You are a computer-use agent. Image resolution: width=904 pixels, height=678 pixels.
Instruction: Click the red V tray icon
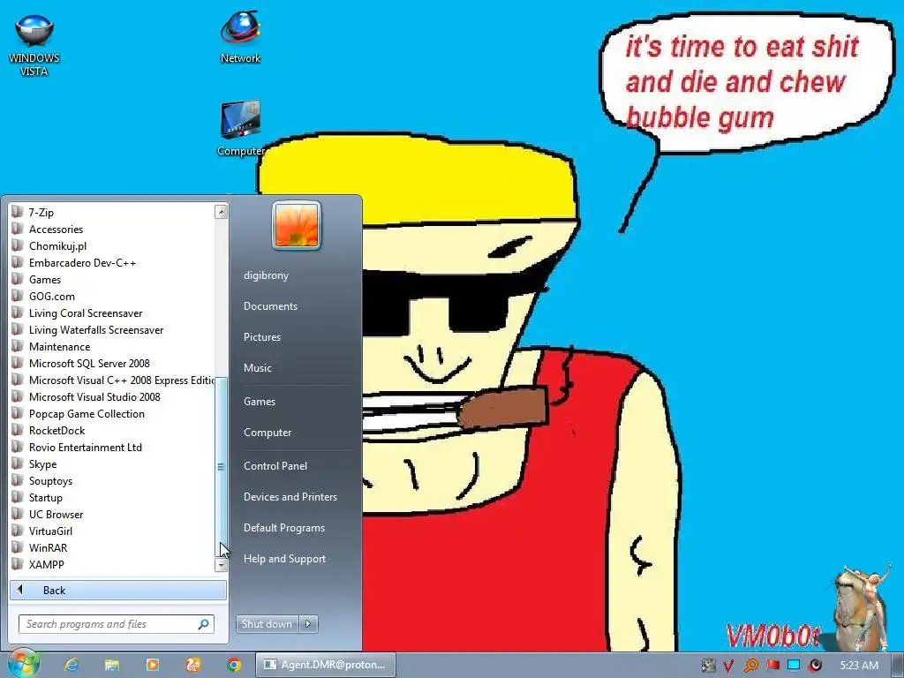pyautogui.click(x=728, y=666)
